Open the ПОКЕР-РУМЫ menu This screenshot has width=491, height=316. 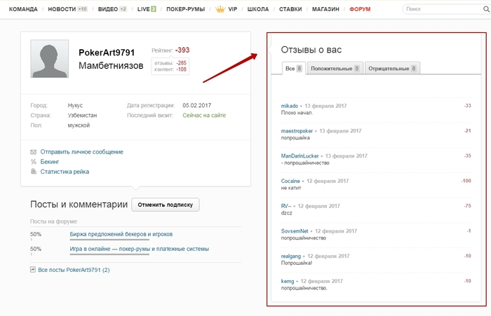185,9
